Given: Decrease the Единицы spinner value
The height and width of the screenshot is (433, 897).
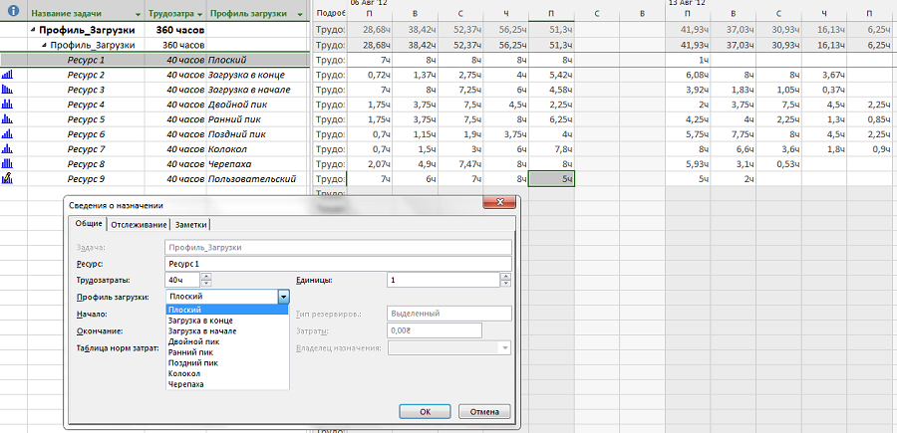Looking at the screenshot, I should click(505, 284).
